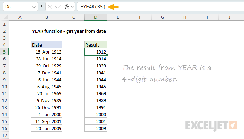Click result cell 1969

(x=96, y=94)
